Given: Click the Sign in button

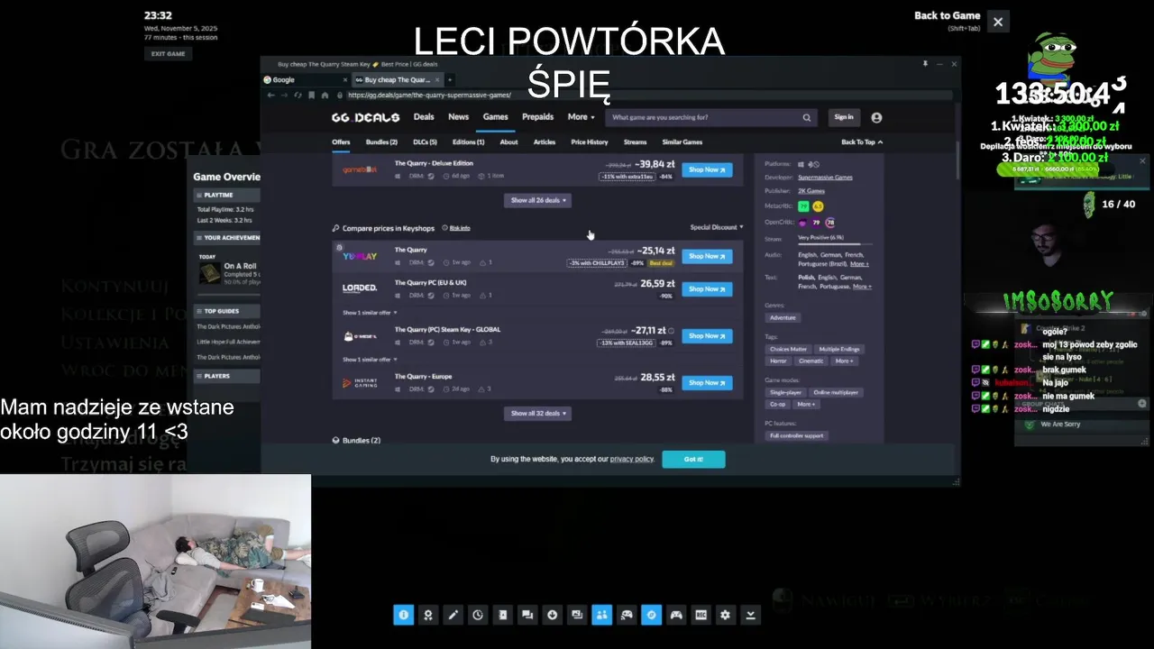Looking at the screenshot, I should pos(844,117).
